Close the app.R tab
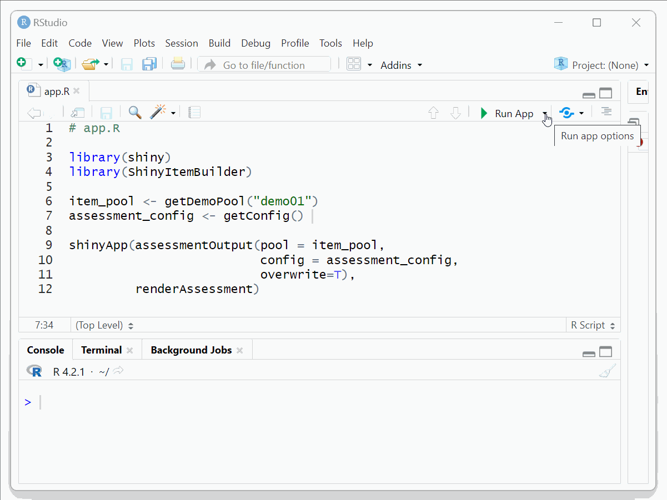The height and width of the screenshot is (500, 667). coord(77,91)
